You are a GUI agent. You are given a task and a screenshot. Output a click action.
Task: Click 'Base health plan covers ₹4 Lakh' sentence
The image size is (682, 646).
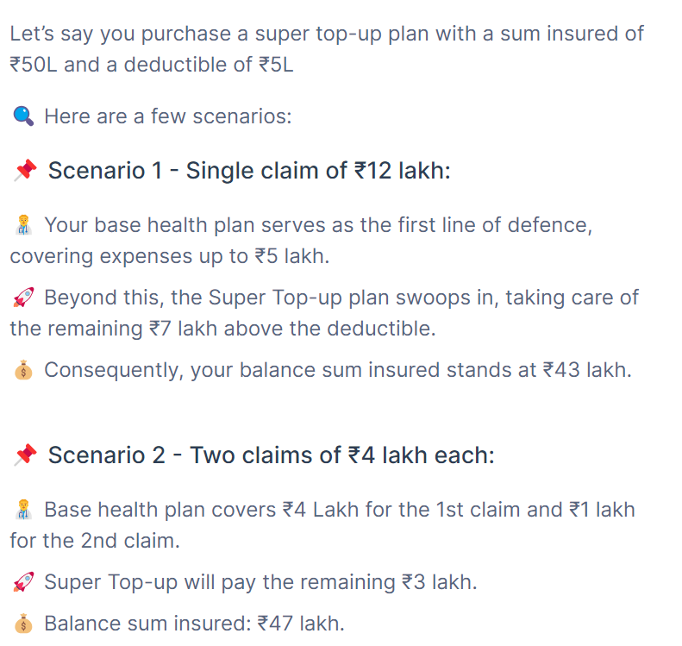[x=339, y=510]
